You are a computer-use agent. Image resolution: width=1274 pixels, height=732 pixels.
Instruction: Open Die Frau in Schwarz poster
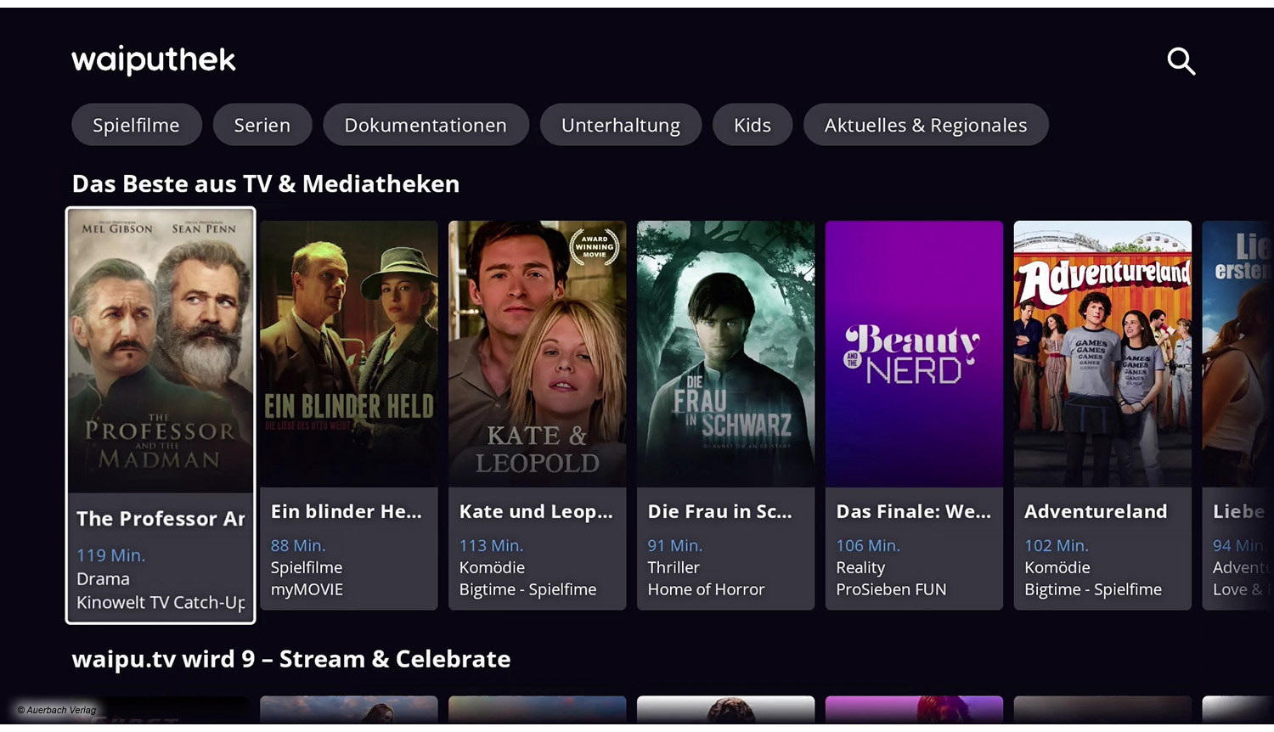pyautogui.click(x=726, y=354)
